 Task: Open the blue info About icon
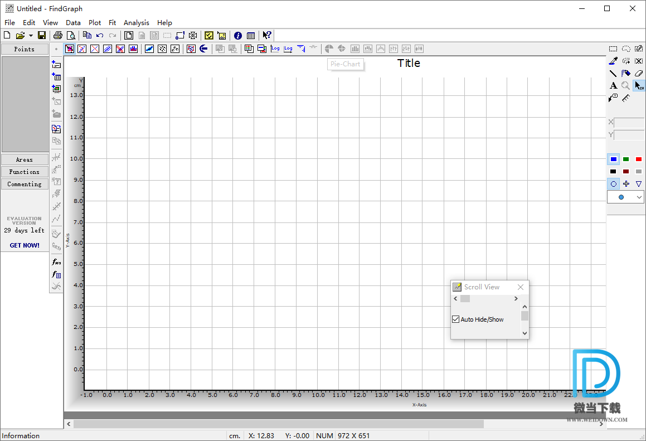[237, 36]
